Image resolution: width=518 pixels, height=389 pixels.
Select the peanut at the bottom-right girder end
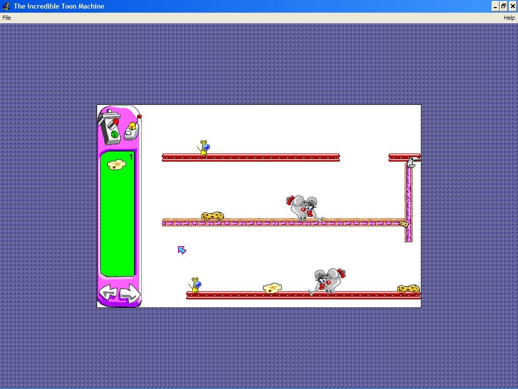[x=408, y=289]
